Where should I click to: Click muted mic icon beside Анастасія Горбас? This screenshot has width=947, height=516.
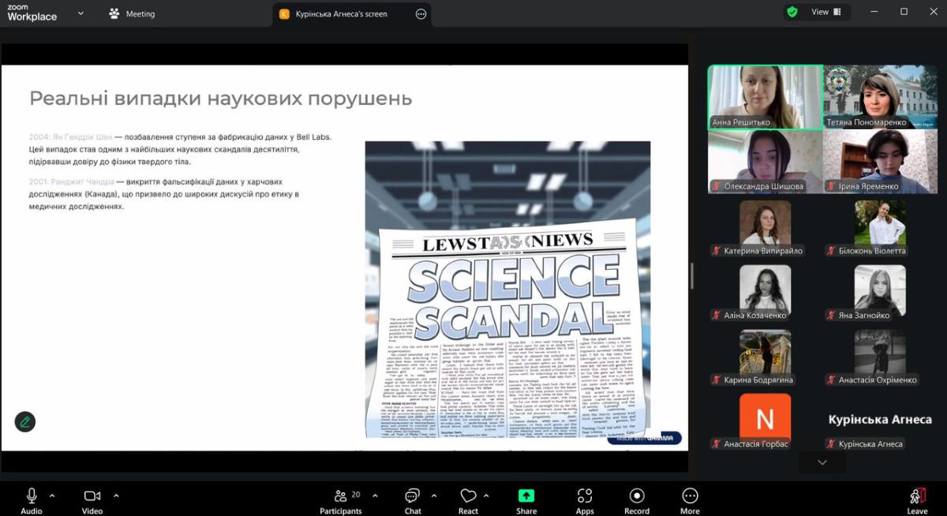click(x=717, y=444)
